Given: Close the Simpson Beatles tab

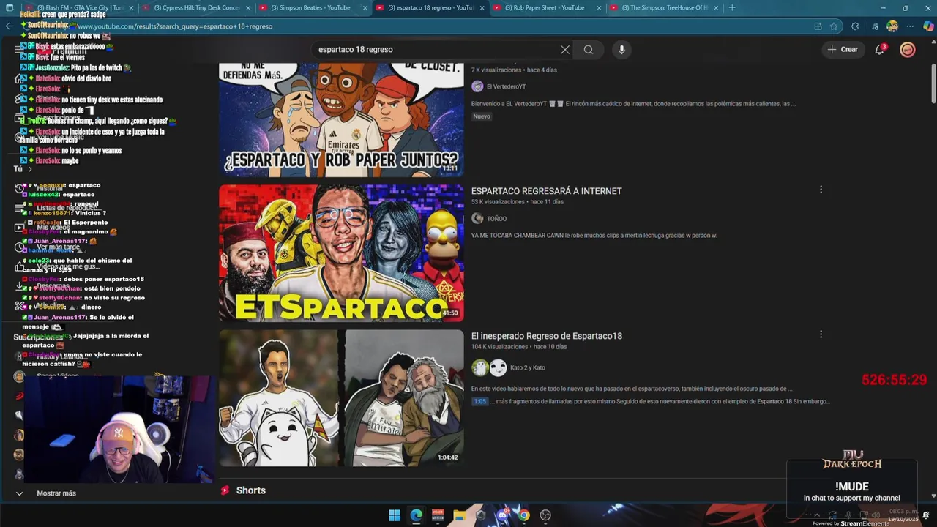Looking at the screenshot, I should click(x=365, y=8).
